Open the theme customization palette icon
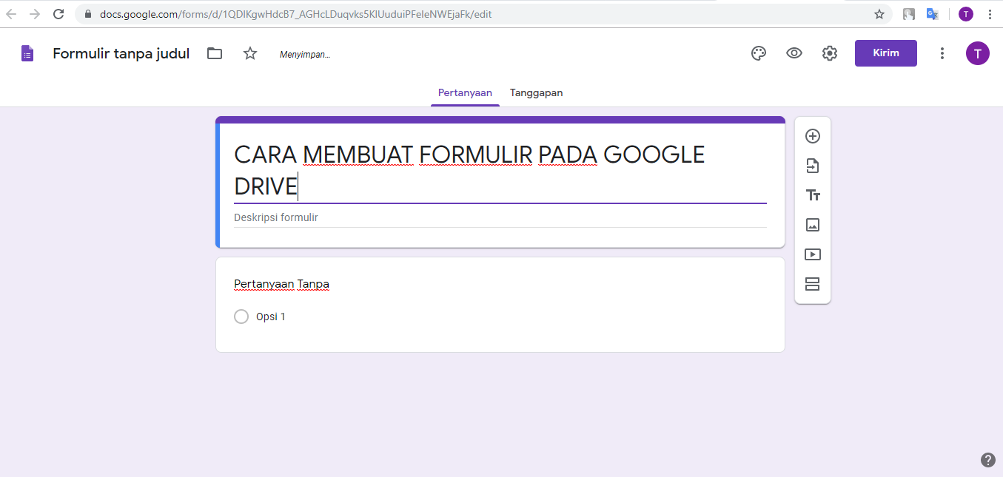This screenshot has height=477, width=1003. [x=759, y=53]
